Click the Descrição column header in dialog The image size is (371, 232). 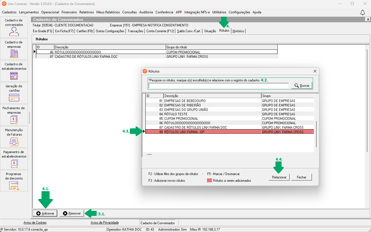(213, 96)
